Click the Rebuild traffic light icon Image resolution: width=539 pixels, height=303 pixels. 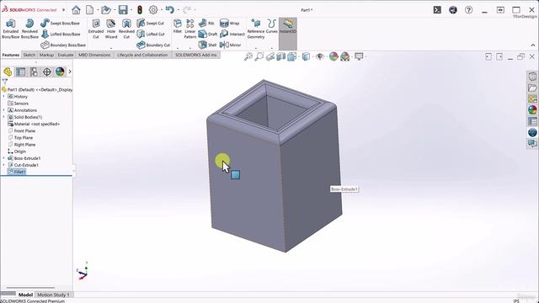140,10
